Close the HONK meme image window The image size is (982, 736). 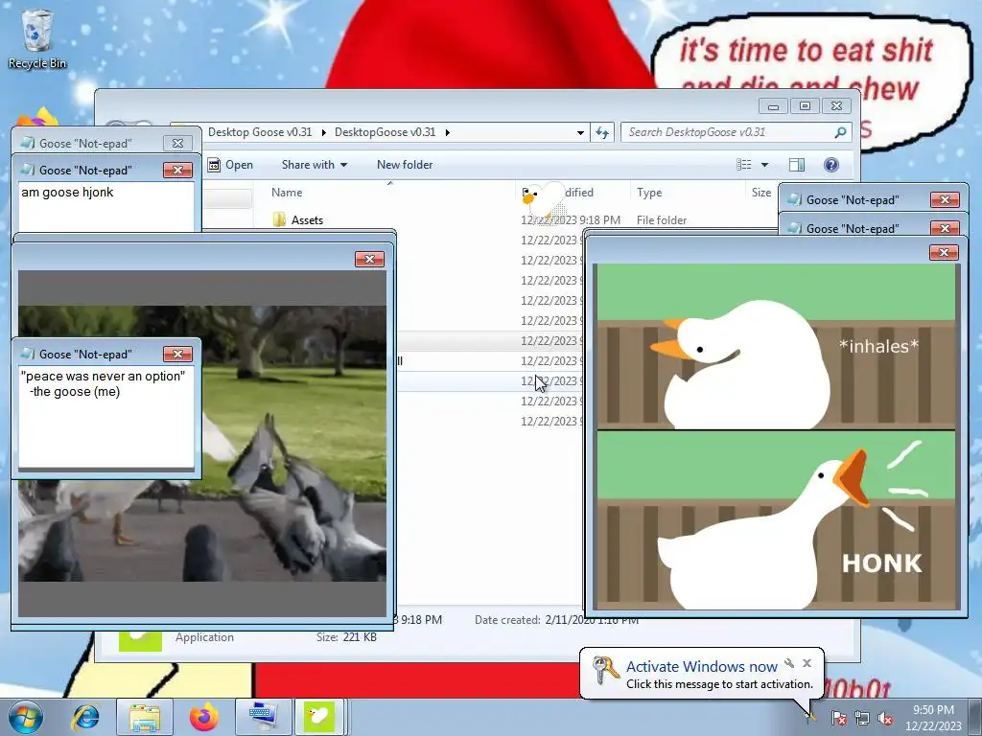pos(944,252)
